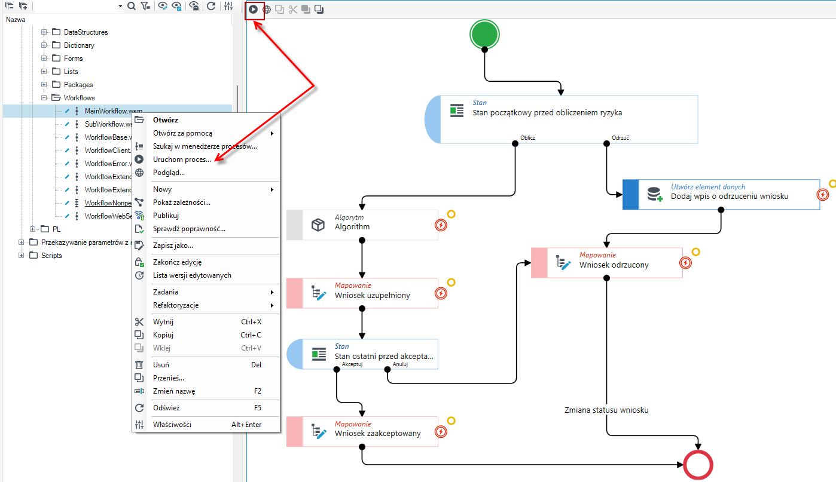The width and height of the screenshot is (836, 482).
Task: Expand the DataStructures folder node
Action: (44, 32)
